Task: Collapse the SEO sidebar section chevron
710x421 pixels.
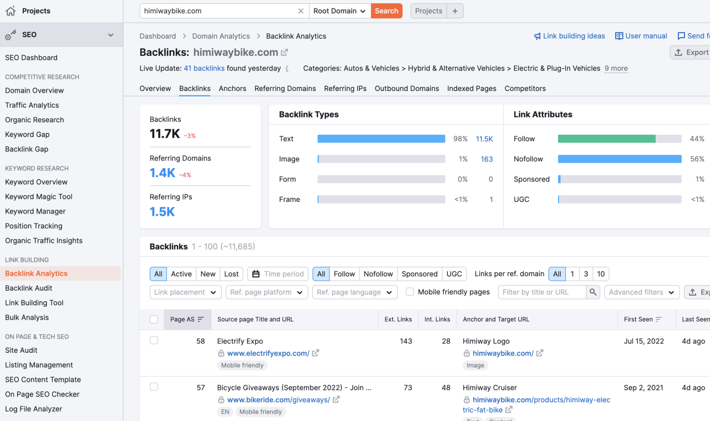Action: (x=111, y=35)
